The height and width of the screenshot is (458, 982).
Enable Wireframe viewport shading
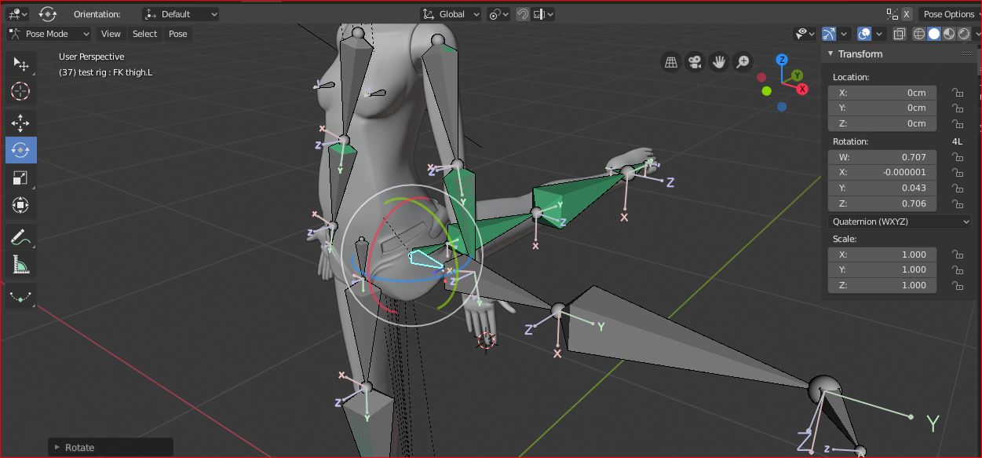(x=919, y=33)
